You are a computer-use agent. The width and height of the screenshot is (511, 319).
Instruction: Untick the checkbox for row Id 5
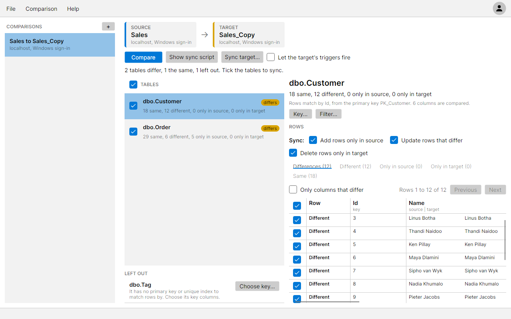[297, 246]
